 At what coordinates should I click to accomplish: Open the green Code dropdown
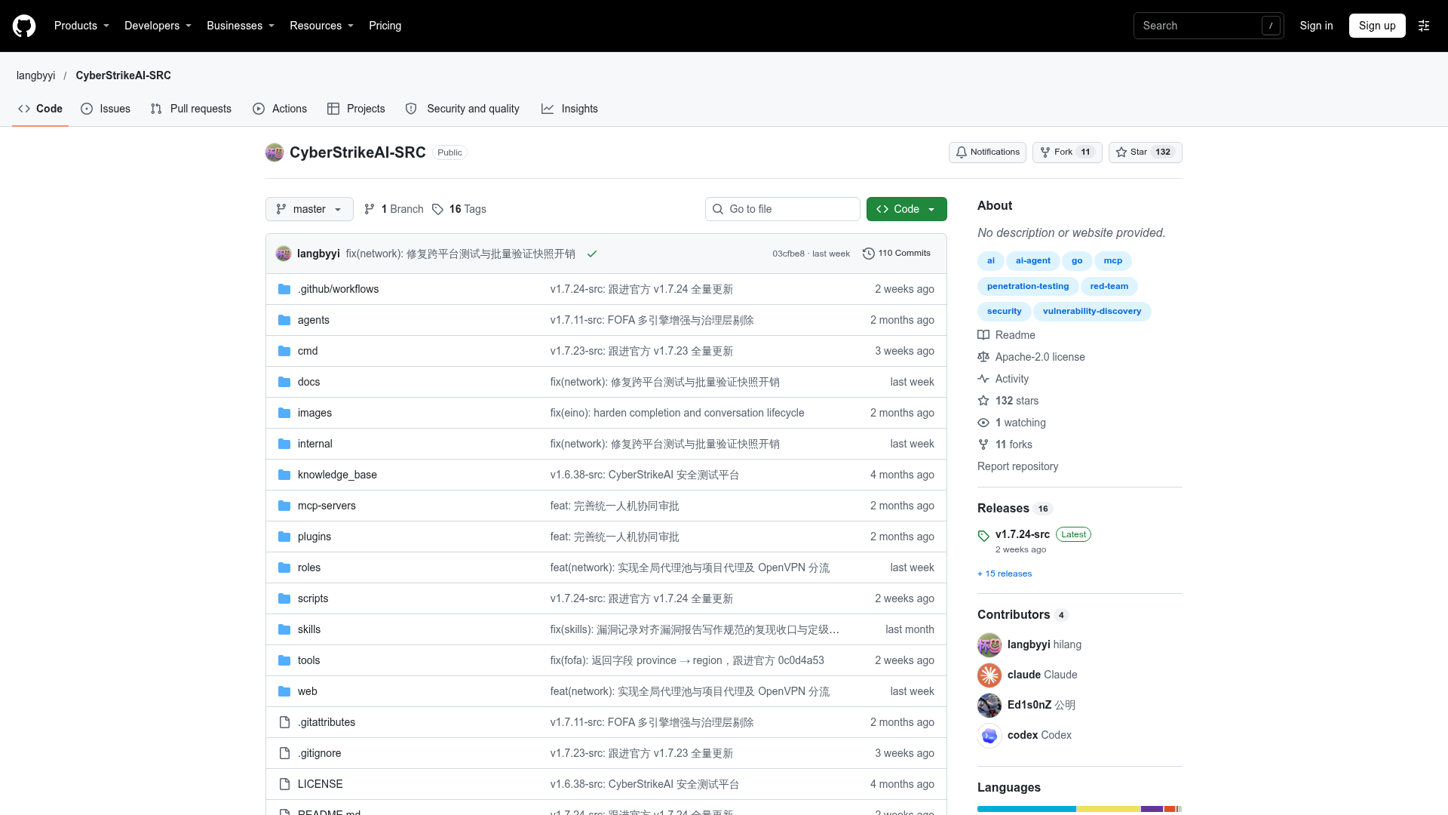pyautogui.click(x=907, y=209)
